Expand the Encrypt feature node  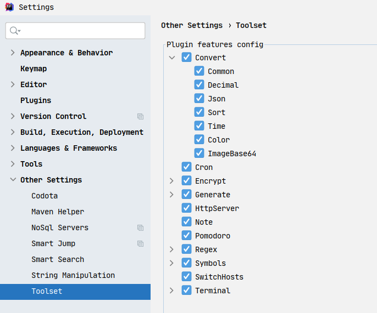point(171,181)
